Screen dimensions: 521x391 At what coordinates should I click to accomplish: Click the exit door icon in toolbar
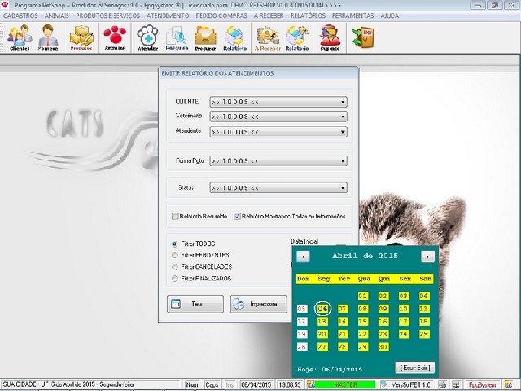tap(363, 37)
